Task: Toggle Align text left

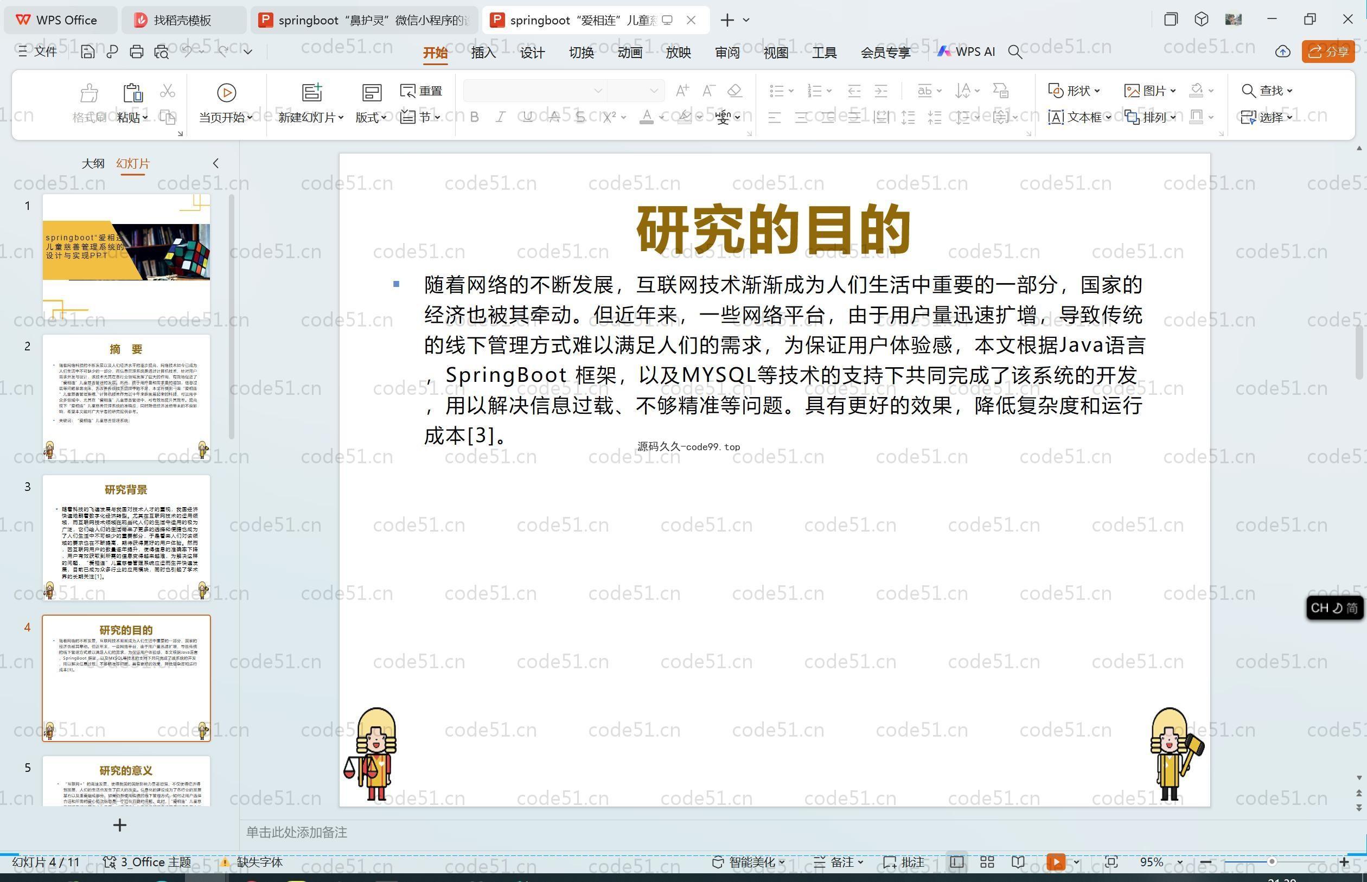Action: tap(774, 117)
